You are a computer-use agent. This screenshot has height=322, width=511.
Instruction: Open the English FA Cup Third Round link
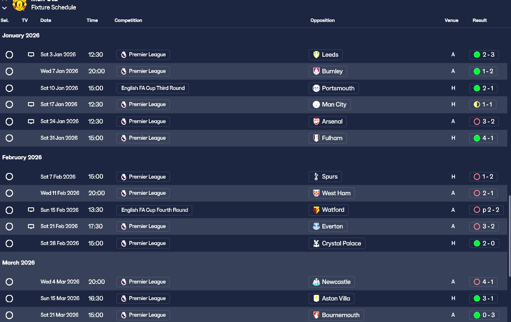tap(152, 88)
